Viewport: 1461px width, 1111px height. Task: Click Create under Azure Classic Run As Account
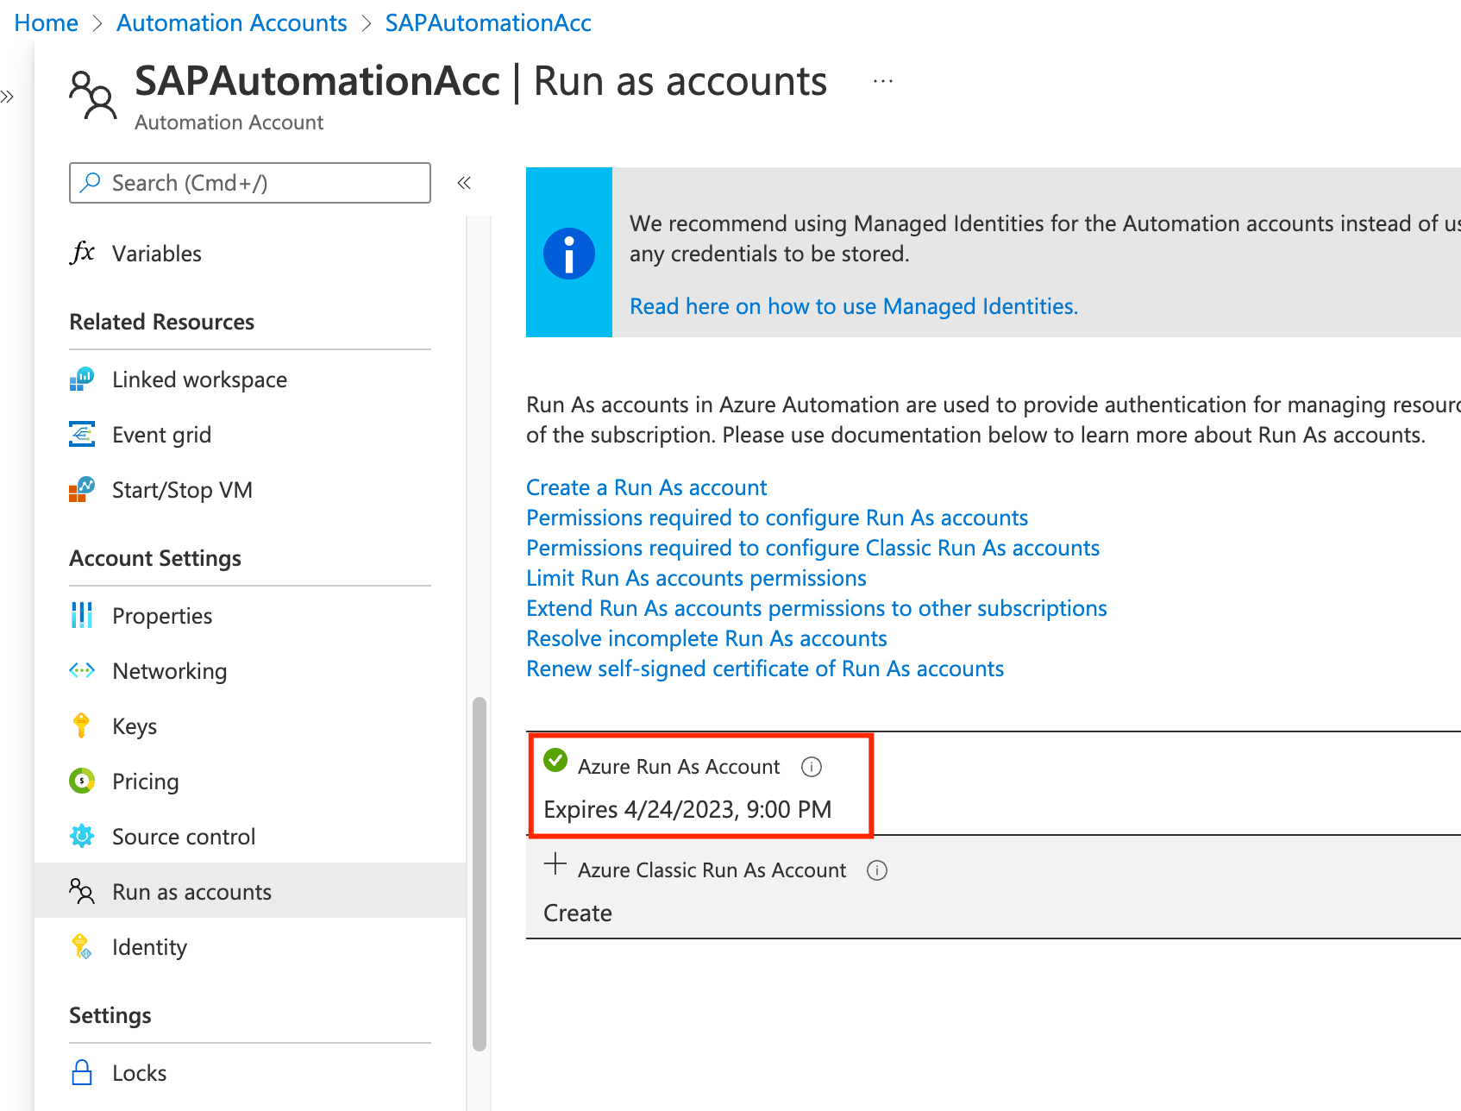click(x=578, y=913)
